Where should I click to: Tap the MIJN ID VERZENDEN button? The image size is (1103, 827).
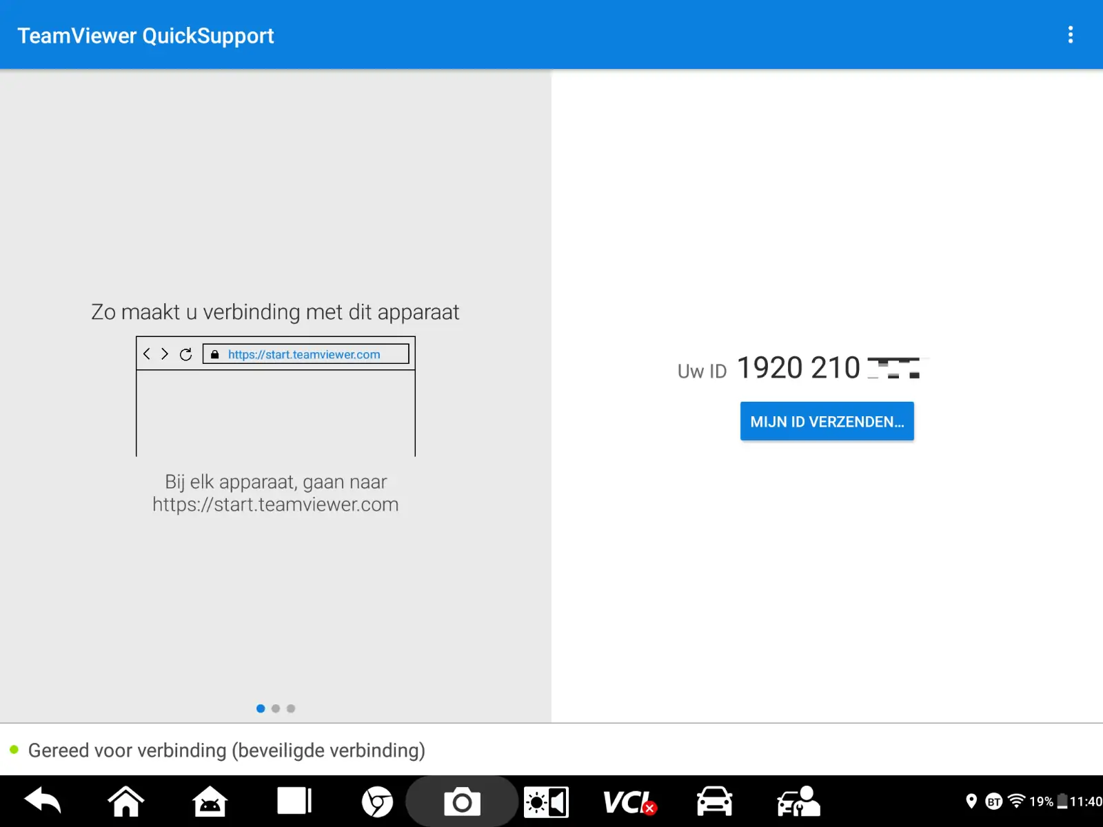(x=827, y=421)
